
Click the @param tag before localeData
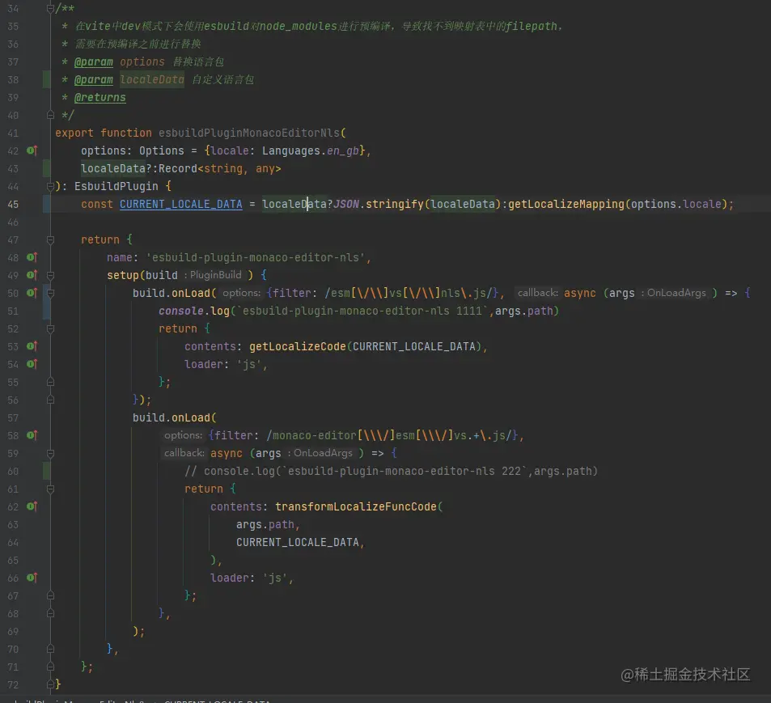click(93, 79)
